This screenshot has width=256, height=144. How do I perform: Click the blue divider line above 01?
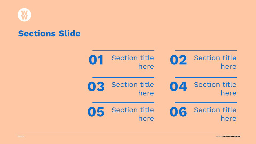[x=123, y=51]
